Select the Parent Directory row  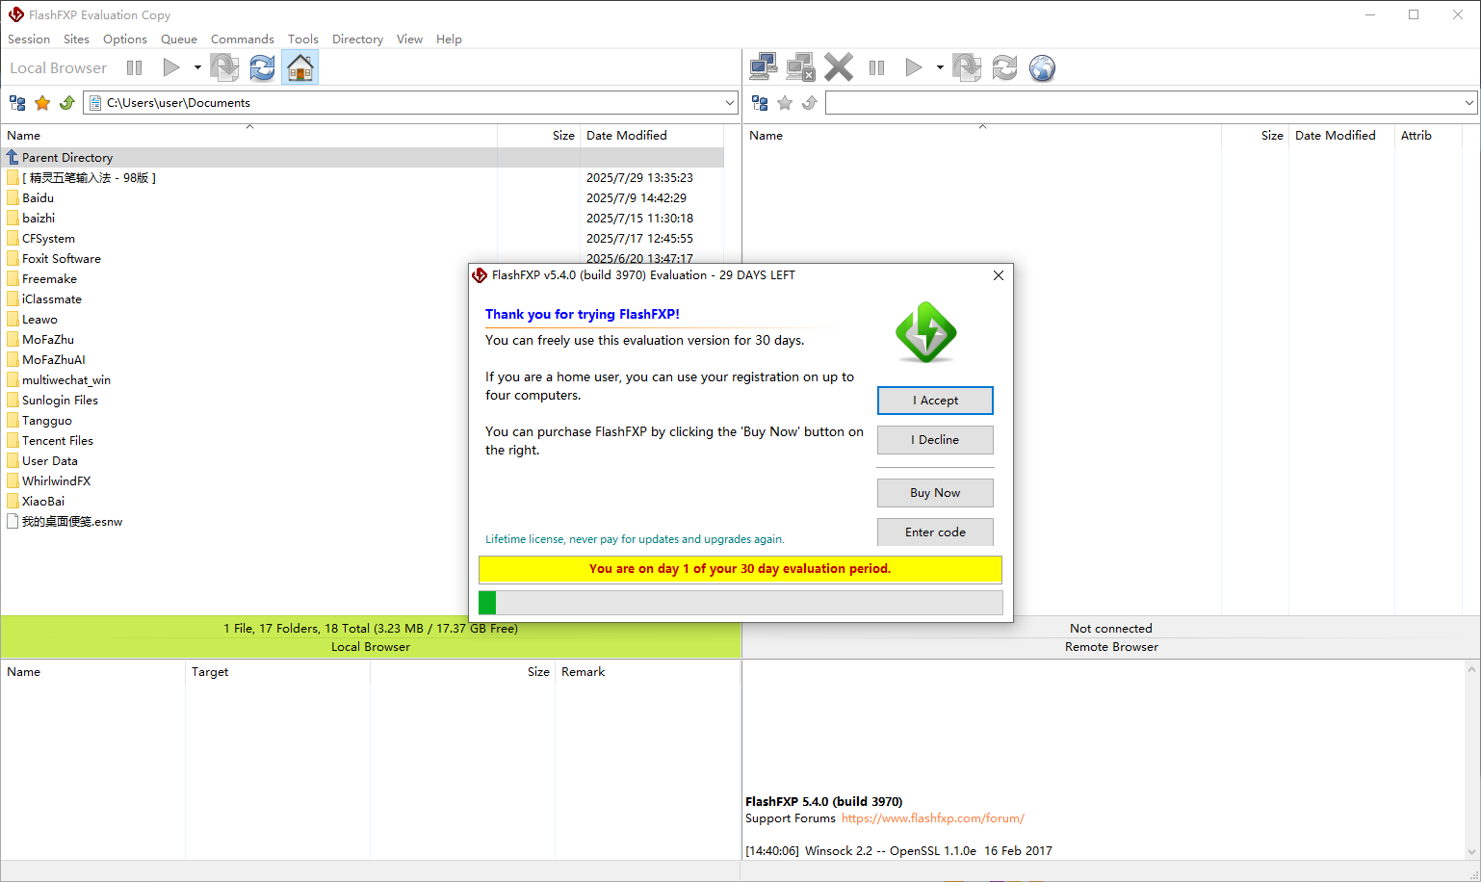[362, 158]
